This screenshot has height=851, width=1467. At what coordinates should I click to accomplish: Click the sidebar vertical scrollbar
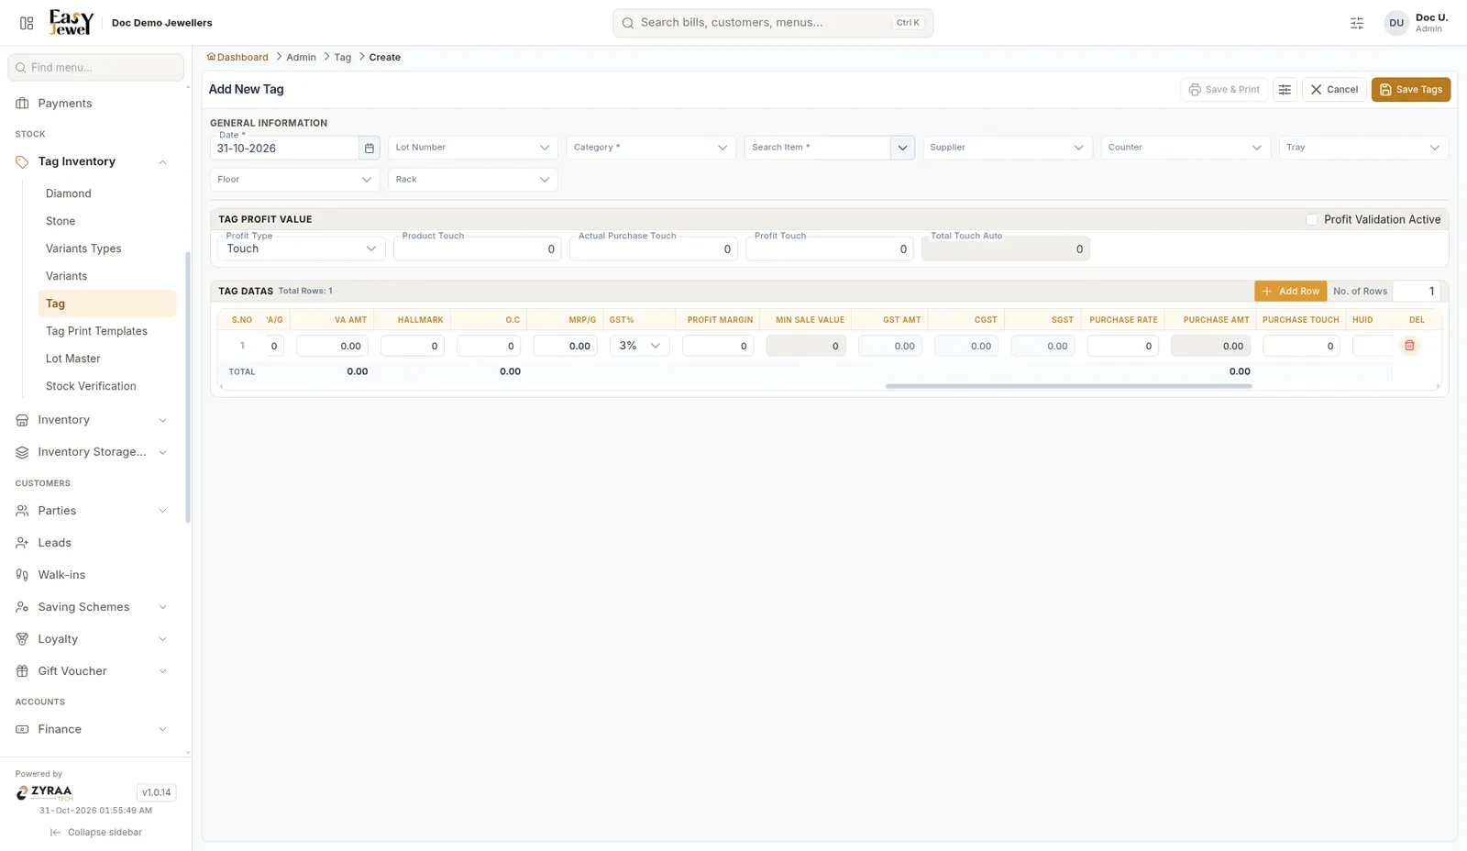click(x=188, y=387)
